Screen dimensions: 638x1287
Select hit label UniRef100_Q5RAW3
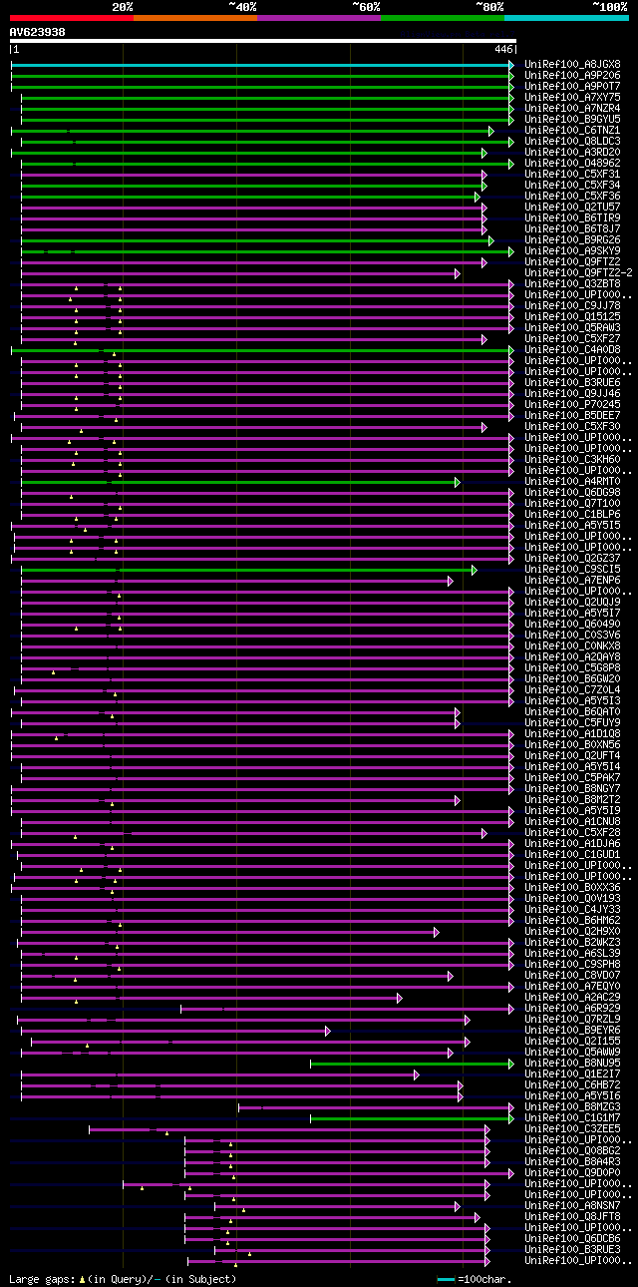[572, 327]
